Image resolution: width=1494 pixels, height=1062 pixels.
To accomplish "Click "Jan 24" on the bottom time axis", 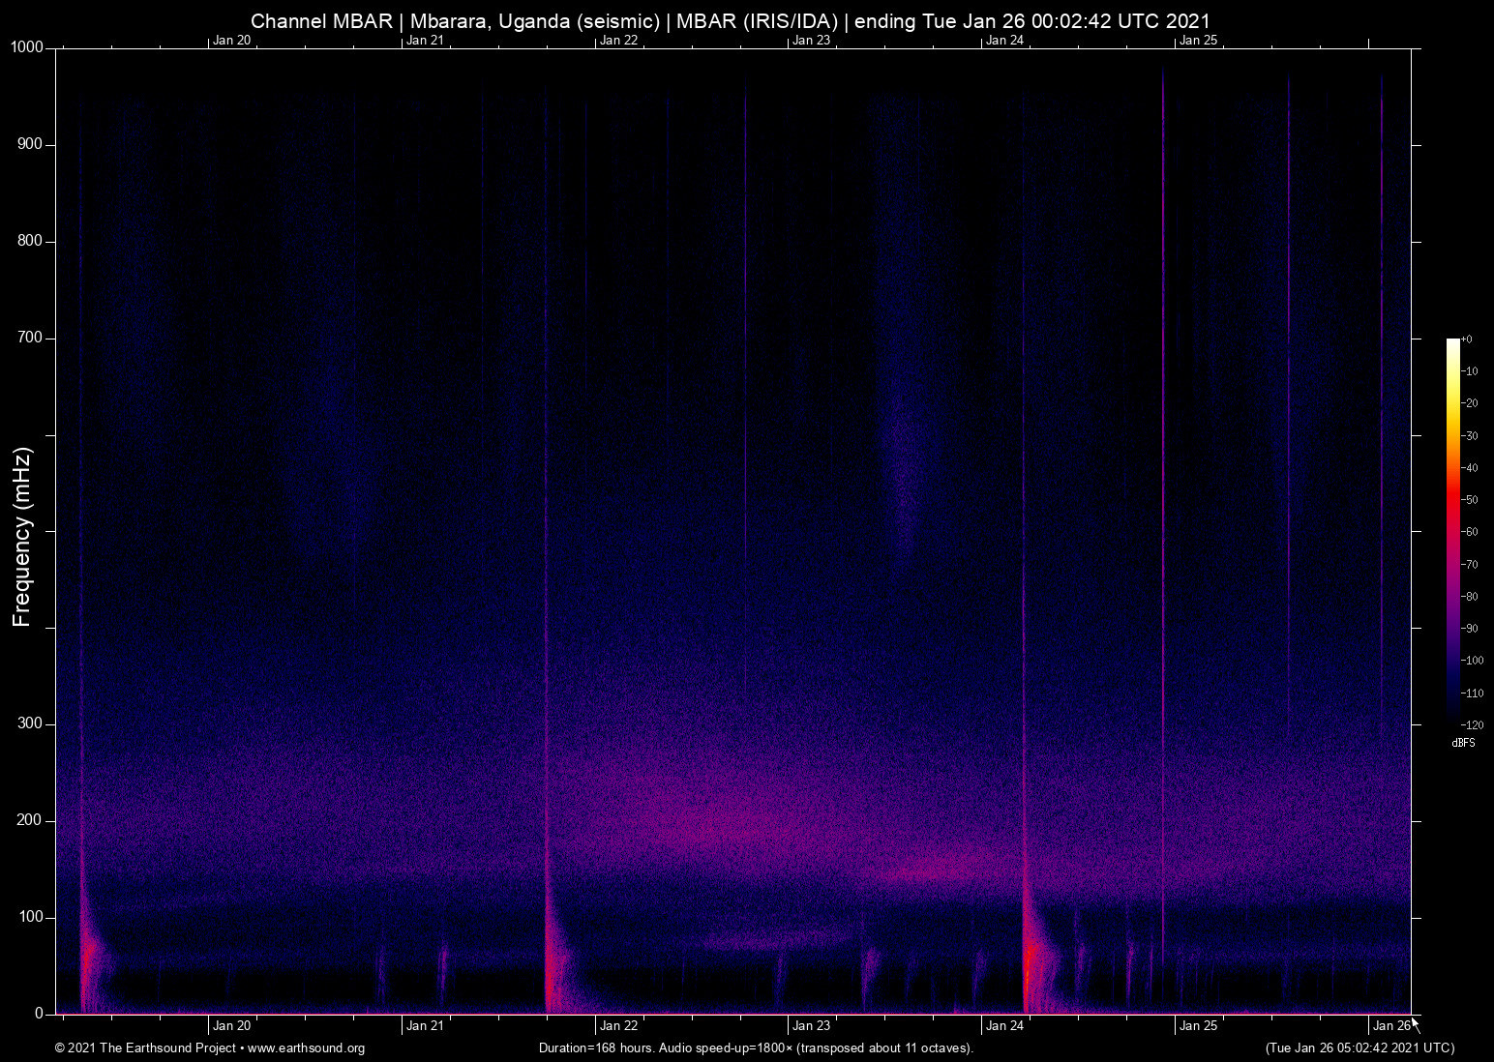I will pyautogui.click(x=1004, y=1025).
